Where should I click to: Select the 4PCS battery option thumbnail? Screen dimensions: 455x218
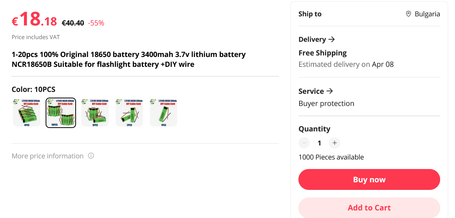[27, 113]
